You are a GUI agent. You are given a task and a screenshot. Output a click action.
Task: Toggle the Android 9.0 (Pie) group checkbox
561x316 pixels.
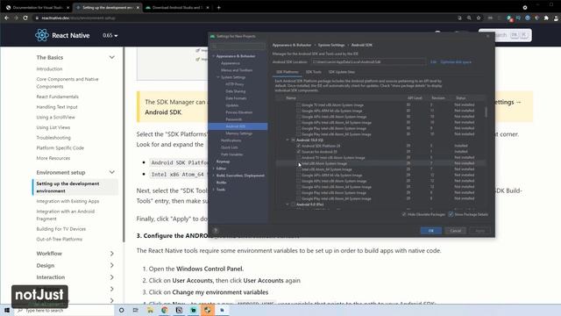(x=293, y=205)
